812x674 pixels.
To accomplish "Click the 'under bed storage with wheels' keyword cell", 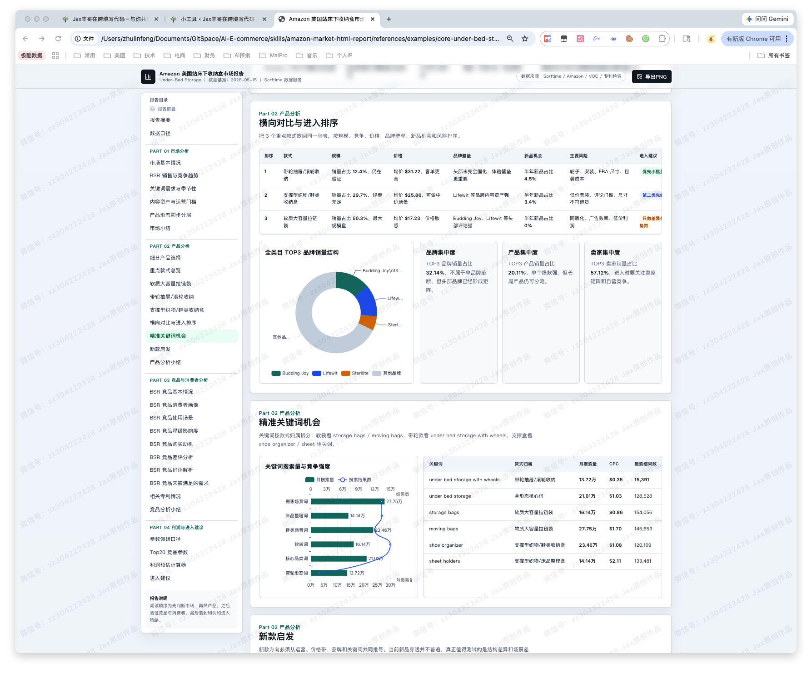I will pyautogui.click(x=464, y=480).
